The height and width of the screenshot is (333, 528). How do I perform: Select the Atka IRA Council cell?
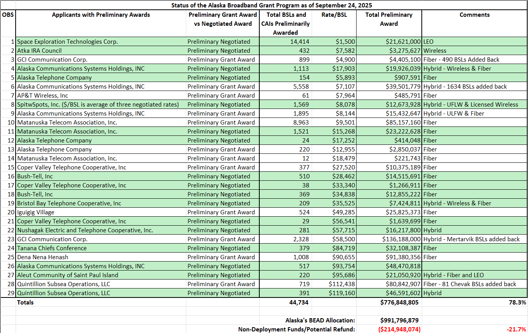pyautogui.click(x=39, y=51)
